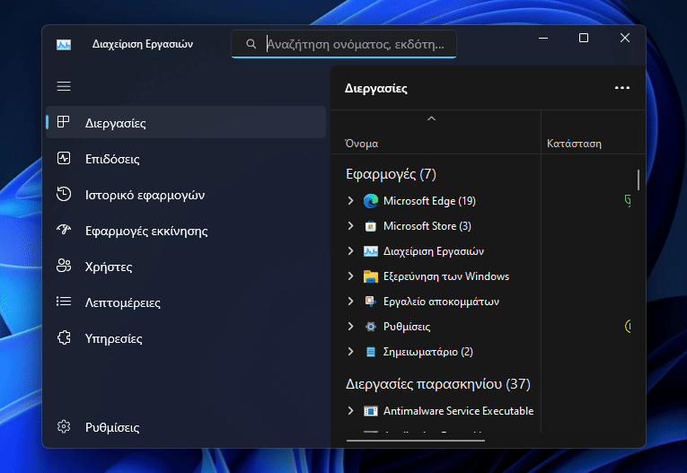Expand the Διαχείριση Εργασιών process row
The height and width of the screenshot is (473, 687).
[x=350, y=251]
